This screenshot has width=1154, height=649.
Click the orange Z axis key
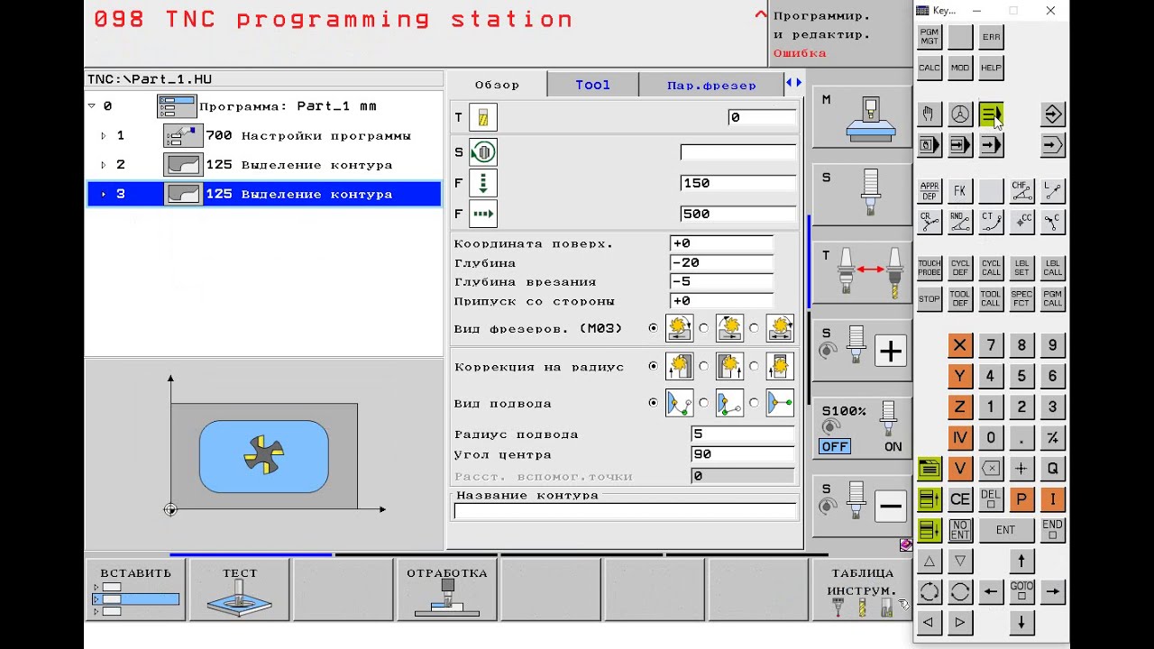pyautogui.click(x=960, y=407)
